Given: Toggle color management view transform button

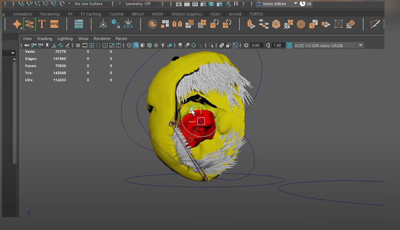Looking at the screenshot, I should (x=289, y=46).
